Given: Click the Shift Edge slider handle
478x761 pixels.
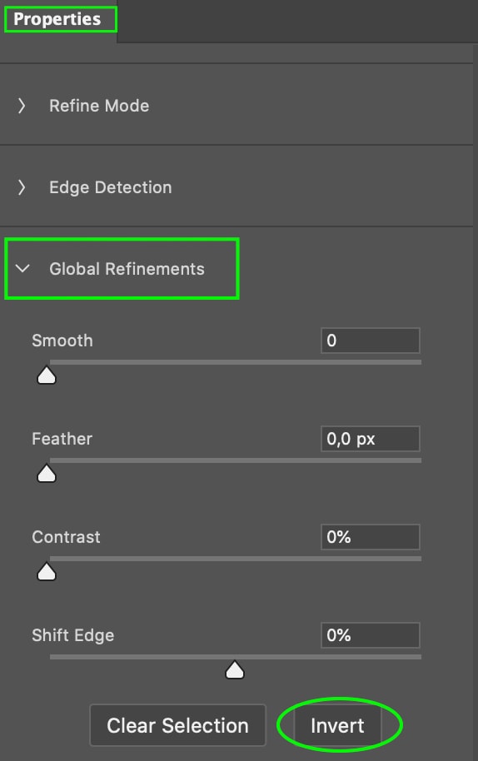Looking at the screenshot, I should tap(235, 669).
